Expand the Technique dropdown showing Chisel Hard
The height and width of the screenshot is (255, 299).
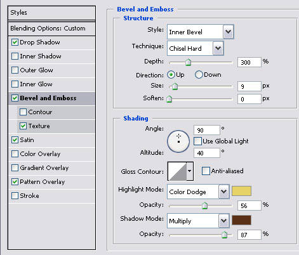(x=195, y=48)
